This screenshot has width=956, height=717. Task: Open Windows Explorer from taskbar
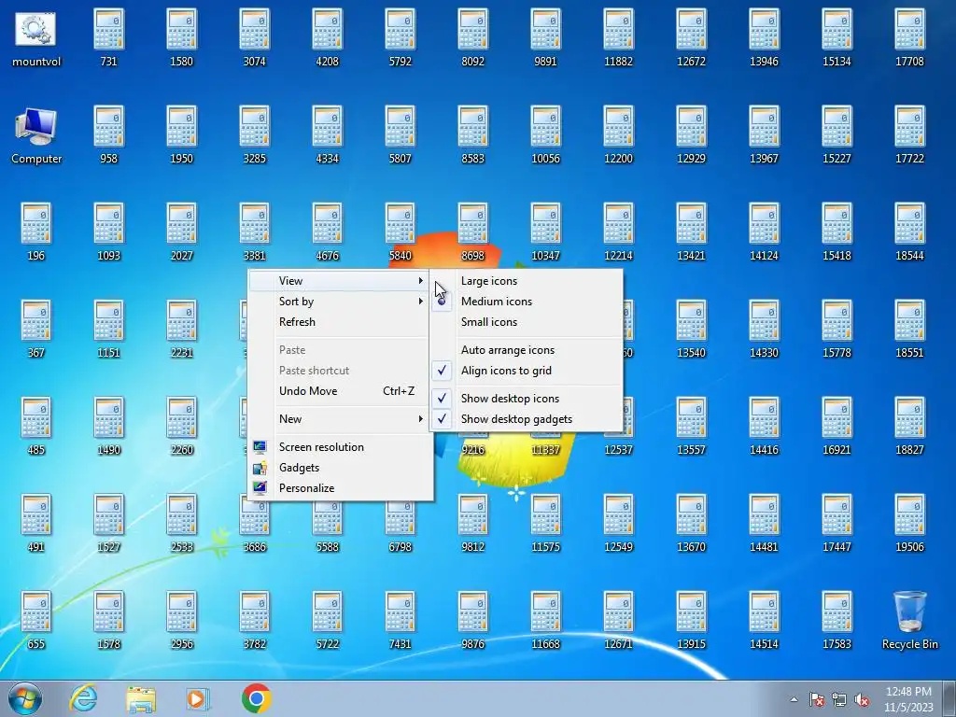[141, 698]
